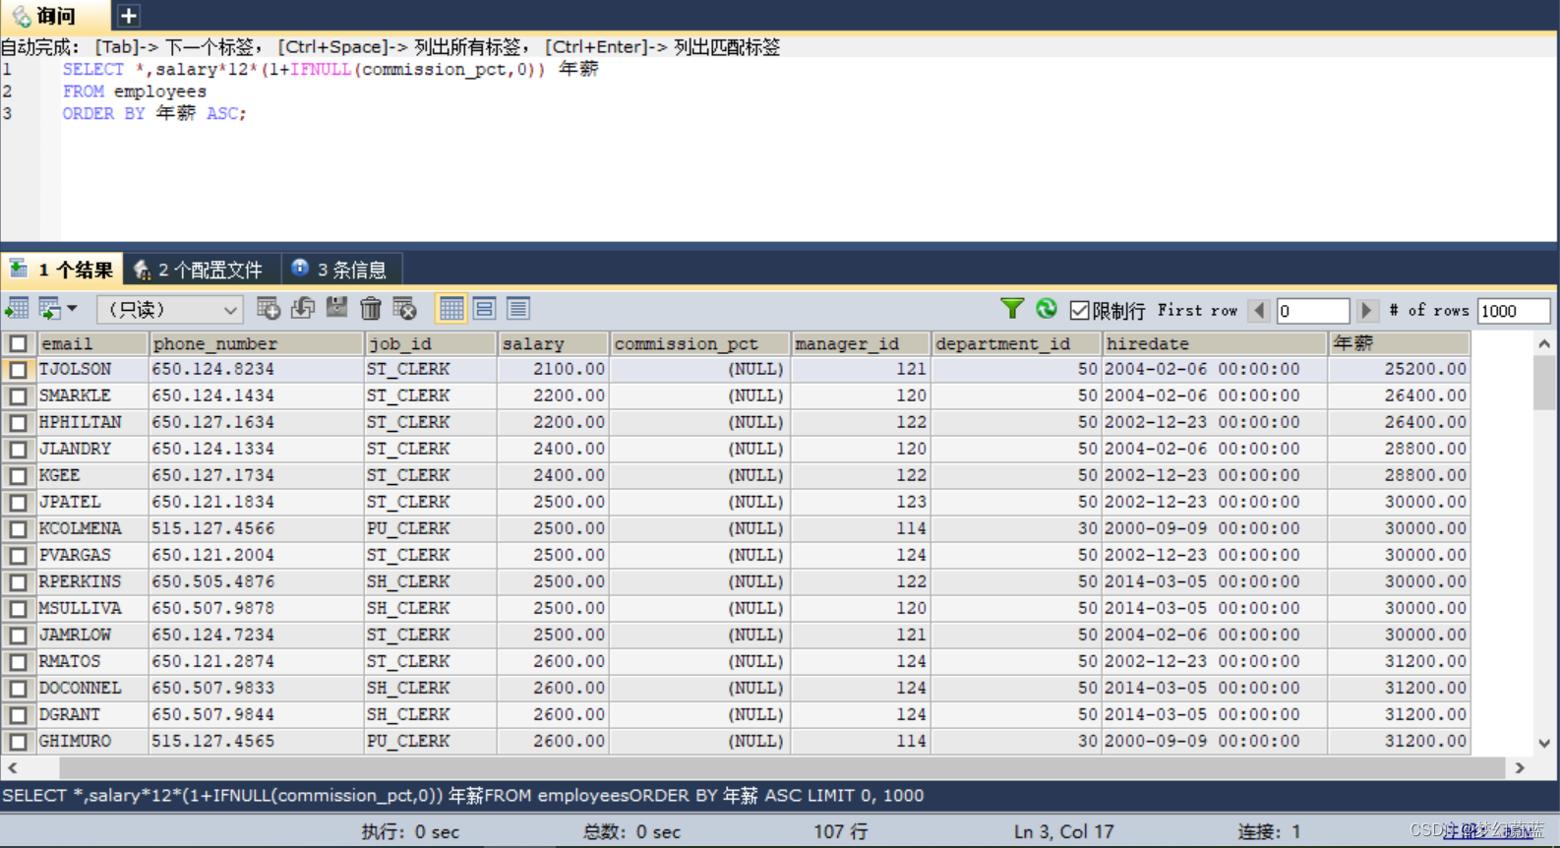The image size is (1560, 848).
Task: Select cell 650.124.8234 in TJOLSON row
Action: click(x=257, y=370)
